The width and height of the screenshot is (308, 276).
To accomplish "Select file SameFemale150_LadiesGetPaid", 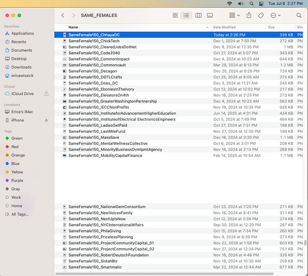I will 178,125.
